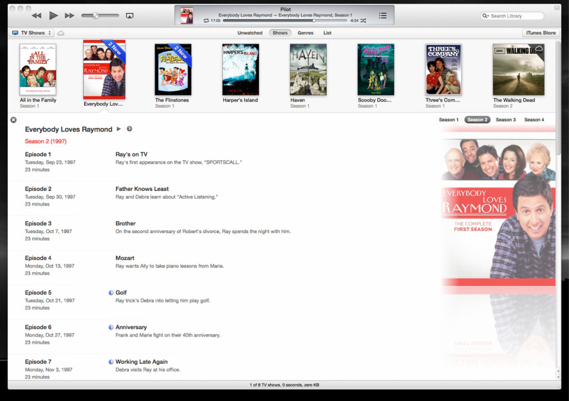Select Harper's Island show cover

point(241,70)
